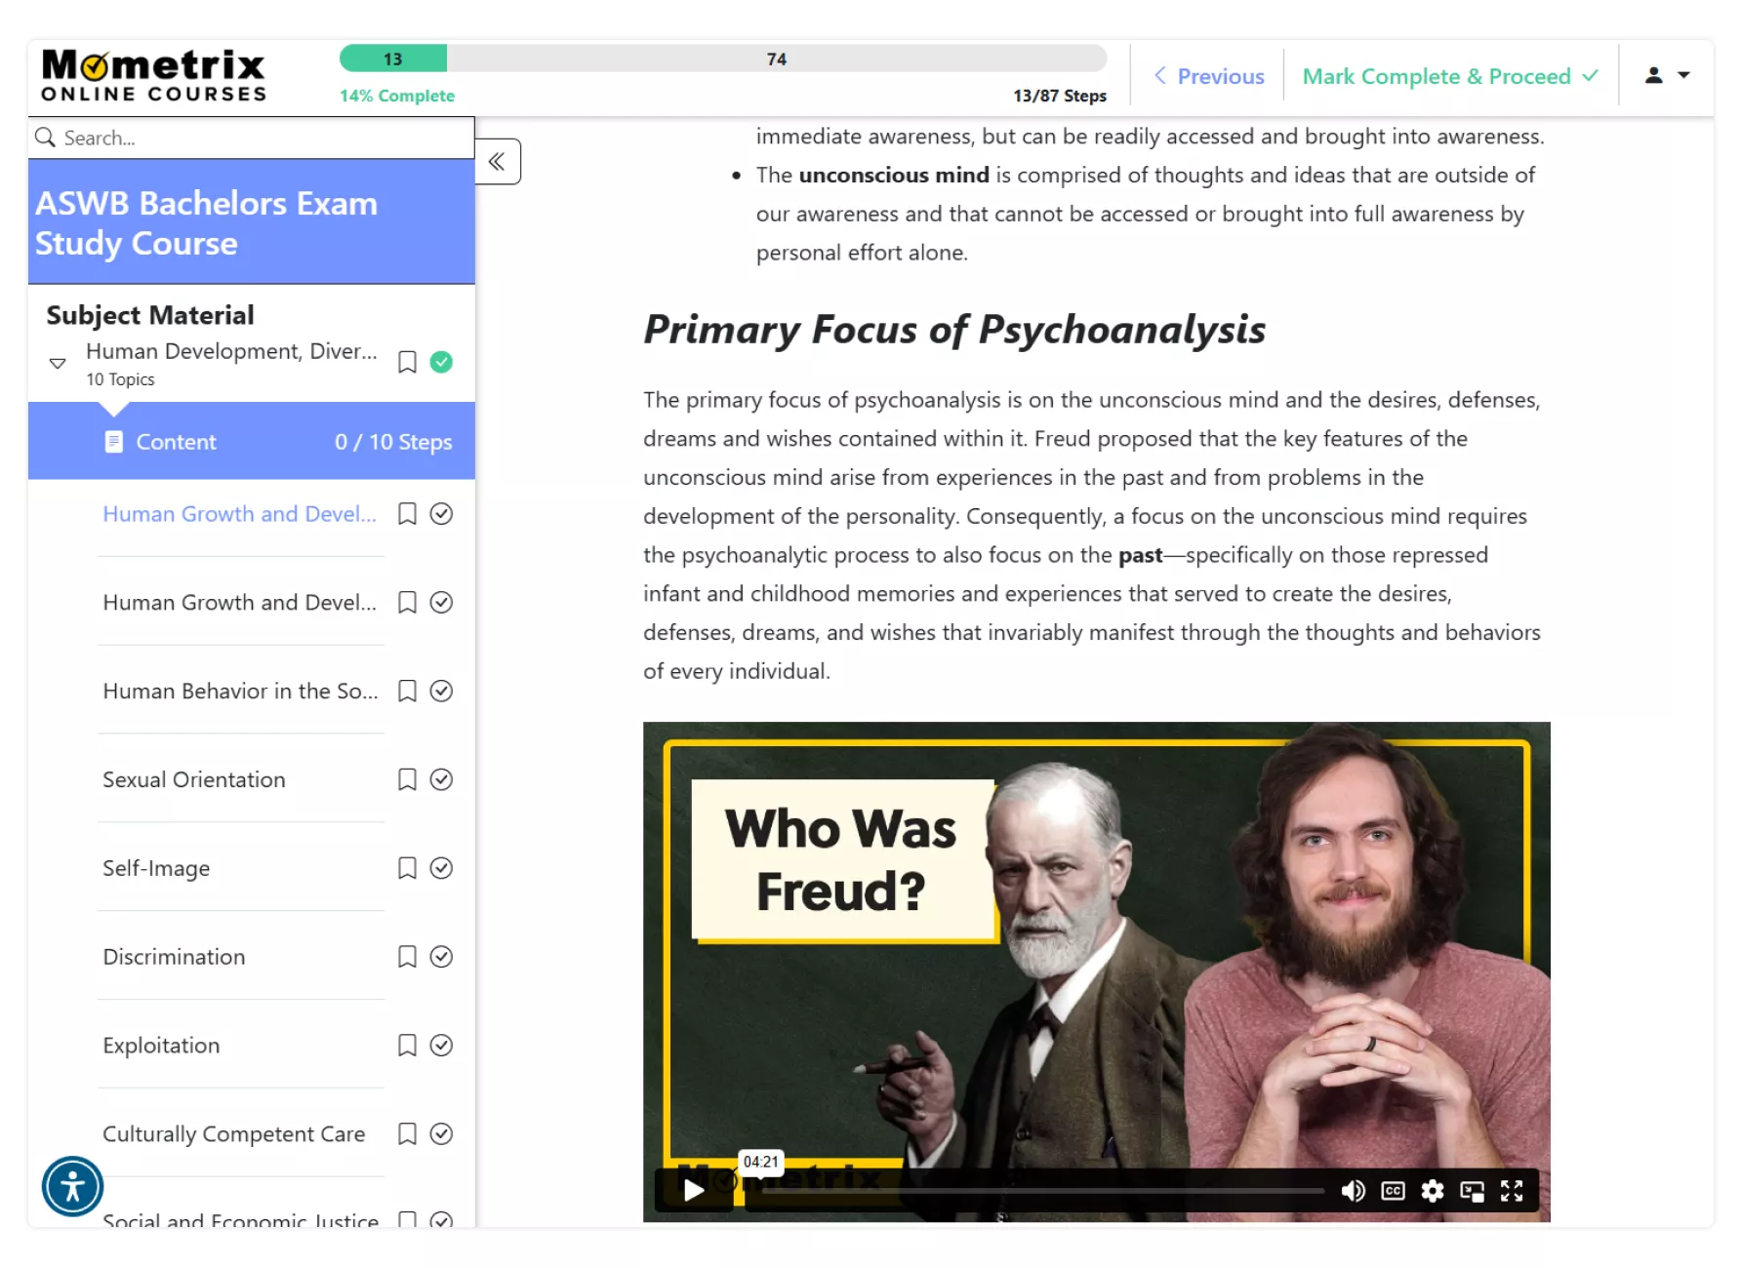This screenshot has width=1741, height=1268.
Task: Toggle completion check for Discrimination
Action: click(x=441, y=957)
